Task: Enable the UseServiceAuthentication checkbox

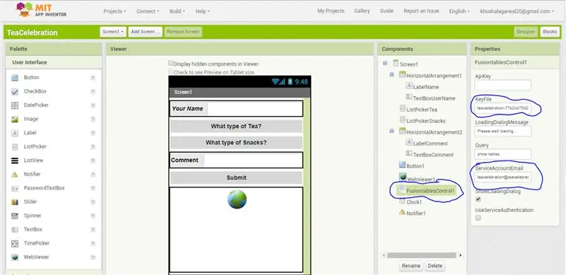Action: click(478, 218)
